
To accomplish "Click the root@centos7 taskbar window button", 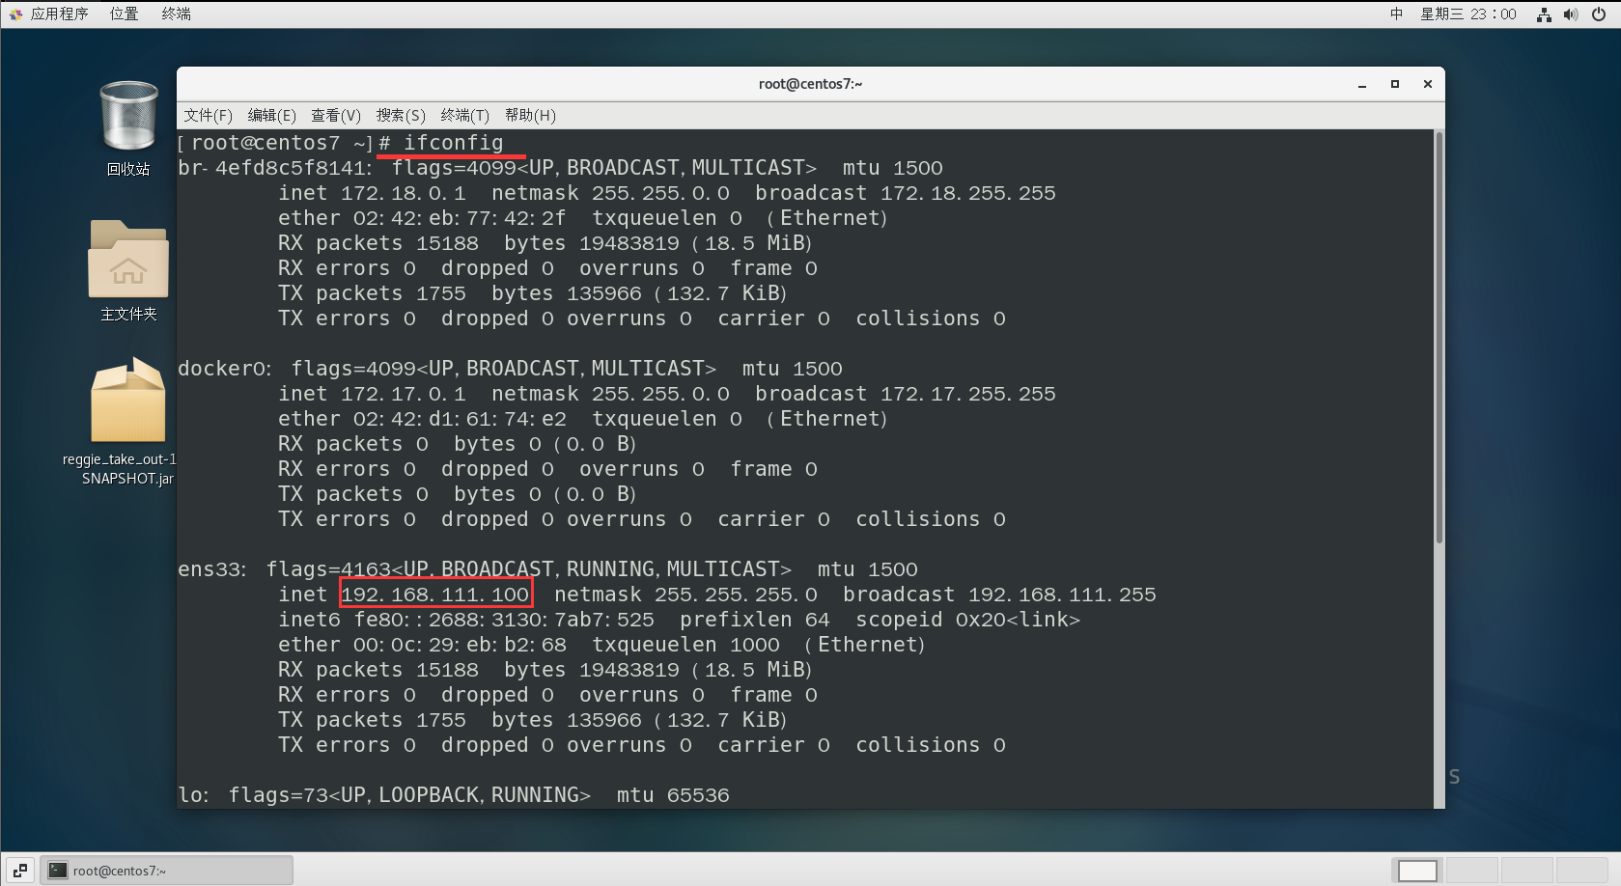I will 166,871.
